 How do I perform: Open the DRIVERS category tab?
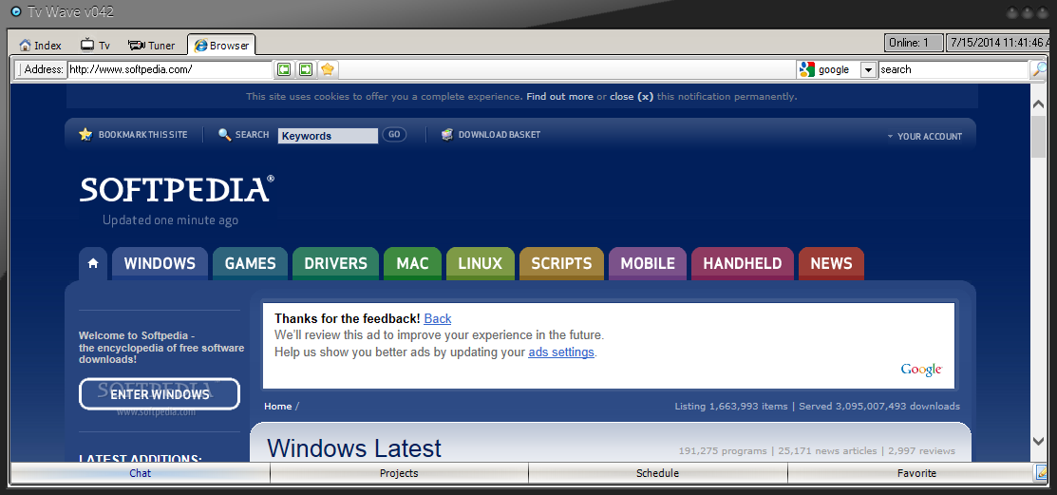pos(335,263)
